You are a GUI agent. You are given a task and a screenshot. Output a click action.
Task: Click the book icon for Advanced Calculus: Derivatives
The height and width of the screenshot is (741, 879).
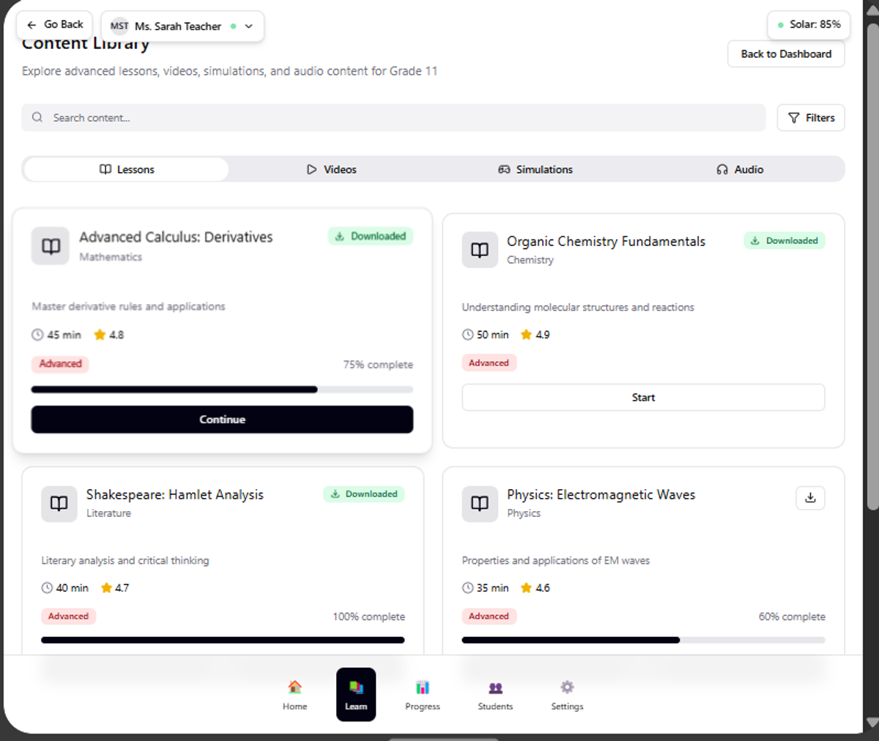coord(51,246)
